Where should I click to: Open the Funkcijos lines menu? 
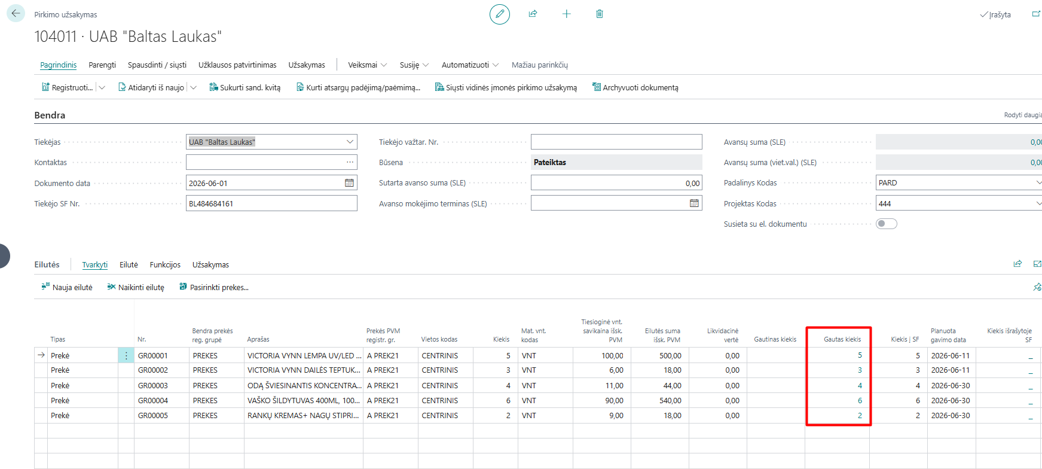coord(165,264)
